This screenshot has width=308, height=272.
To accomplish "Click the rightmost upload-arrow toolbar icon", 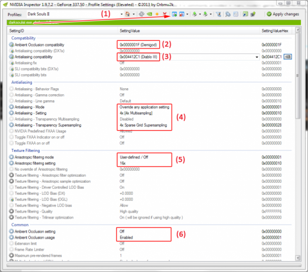I will point(253,14).
